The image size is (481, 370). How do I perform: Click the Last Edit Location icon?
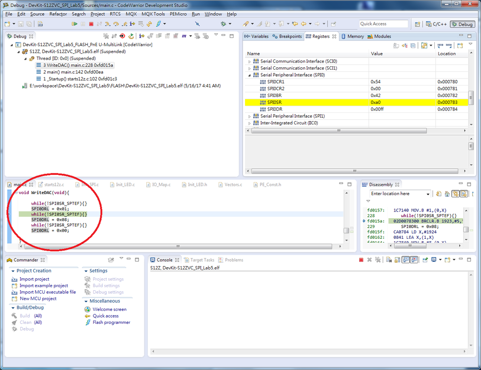point(295,24)
